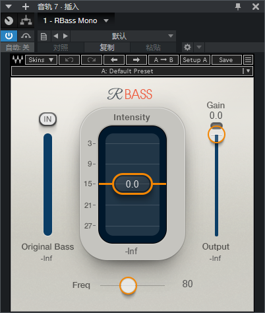Expand the preset list arrow on the preset bar
Viewport: 265px width, 313px height.
click(249, 71)
